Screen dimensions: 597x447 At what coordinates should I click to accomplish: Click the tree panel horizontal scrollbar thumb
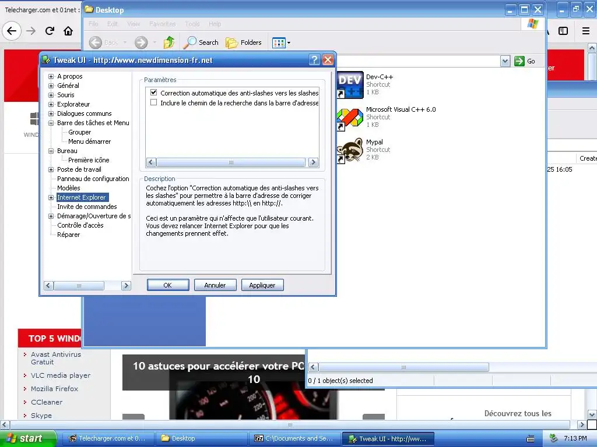(79, 285)
